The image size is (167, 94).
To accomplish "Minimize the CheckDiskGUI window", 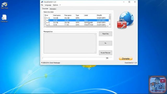I will (124, 2).
